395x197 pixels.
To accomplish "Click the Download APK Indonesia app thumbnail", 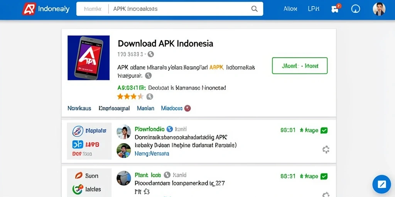I will click(x=88, y=58).
